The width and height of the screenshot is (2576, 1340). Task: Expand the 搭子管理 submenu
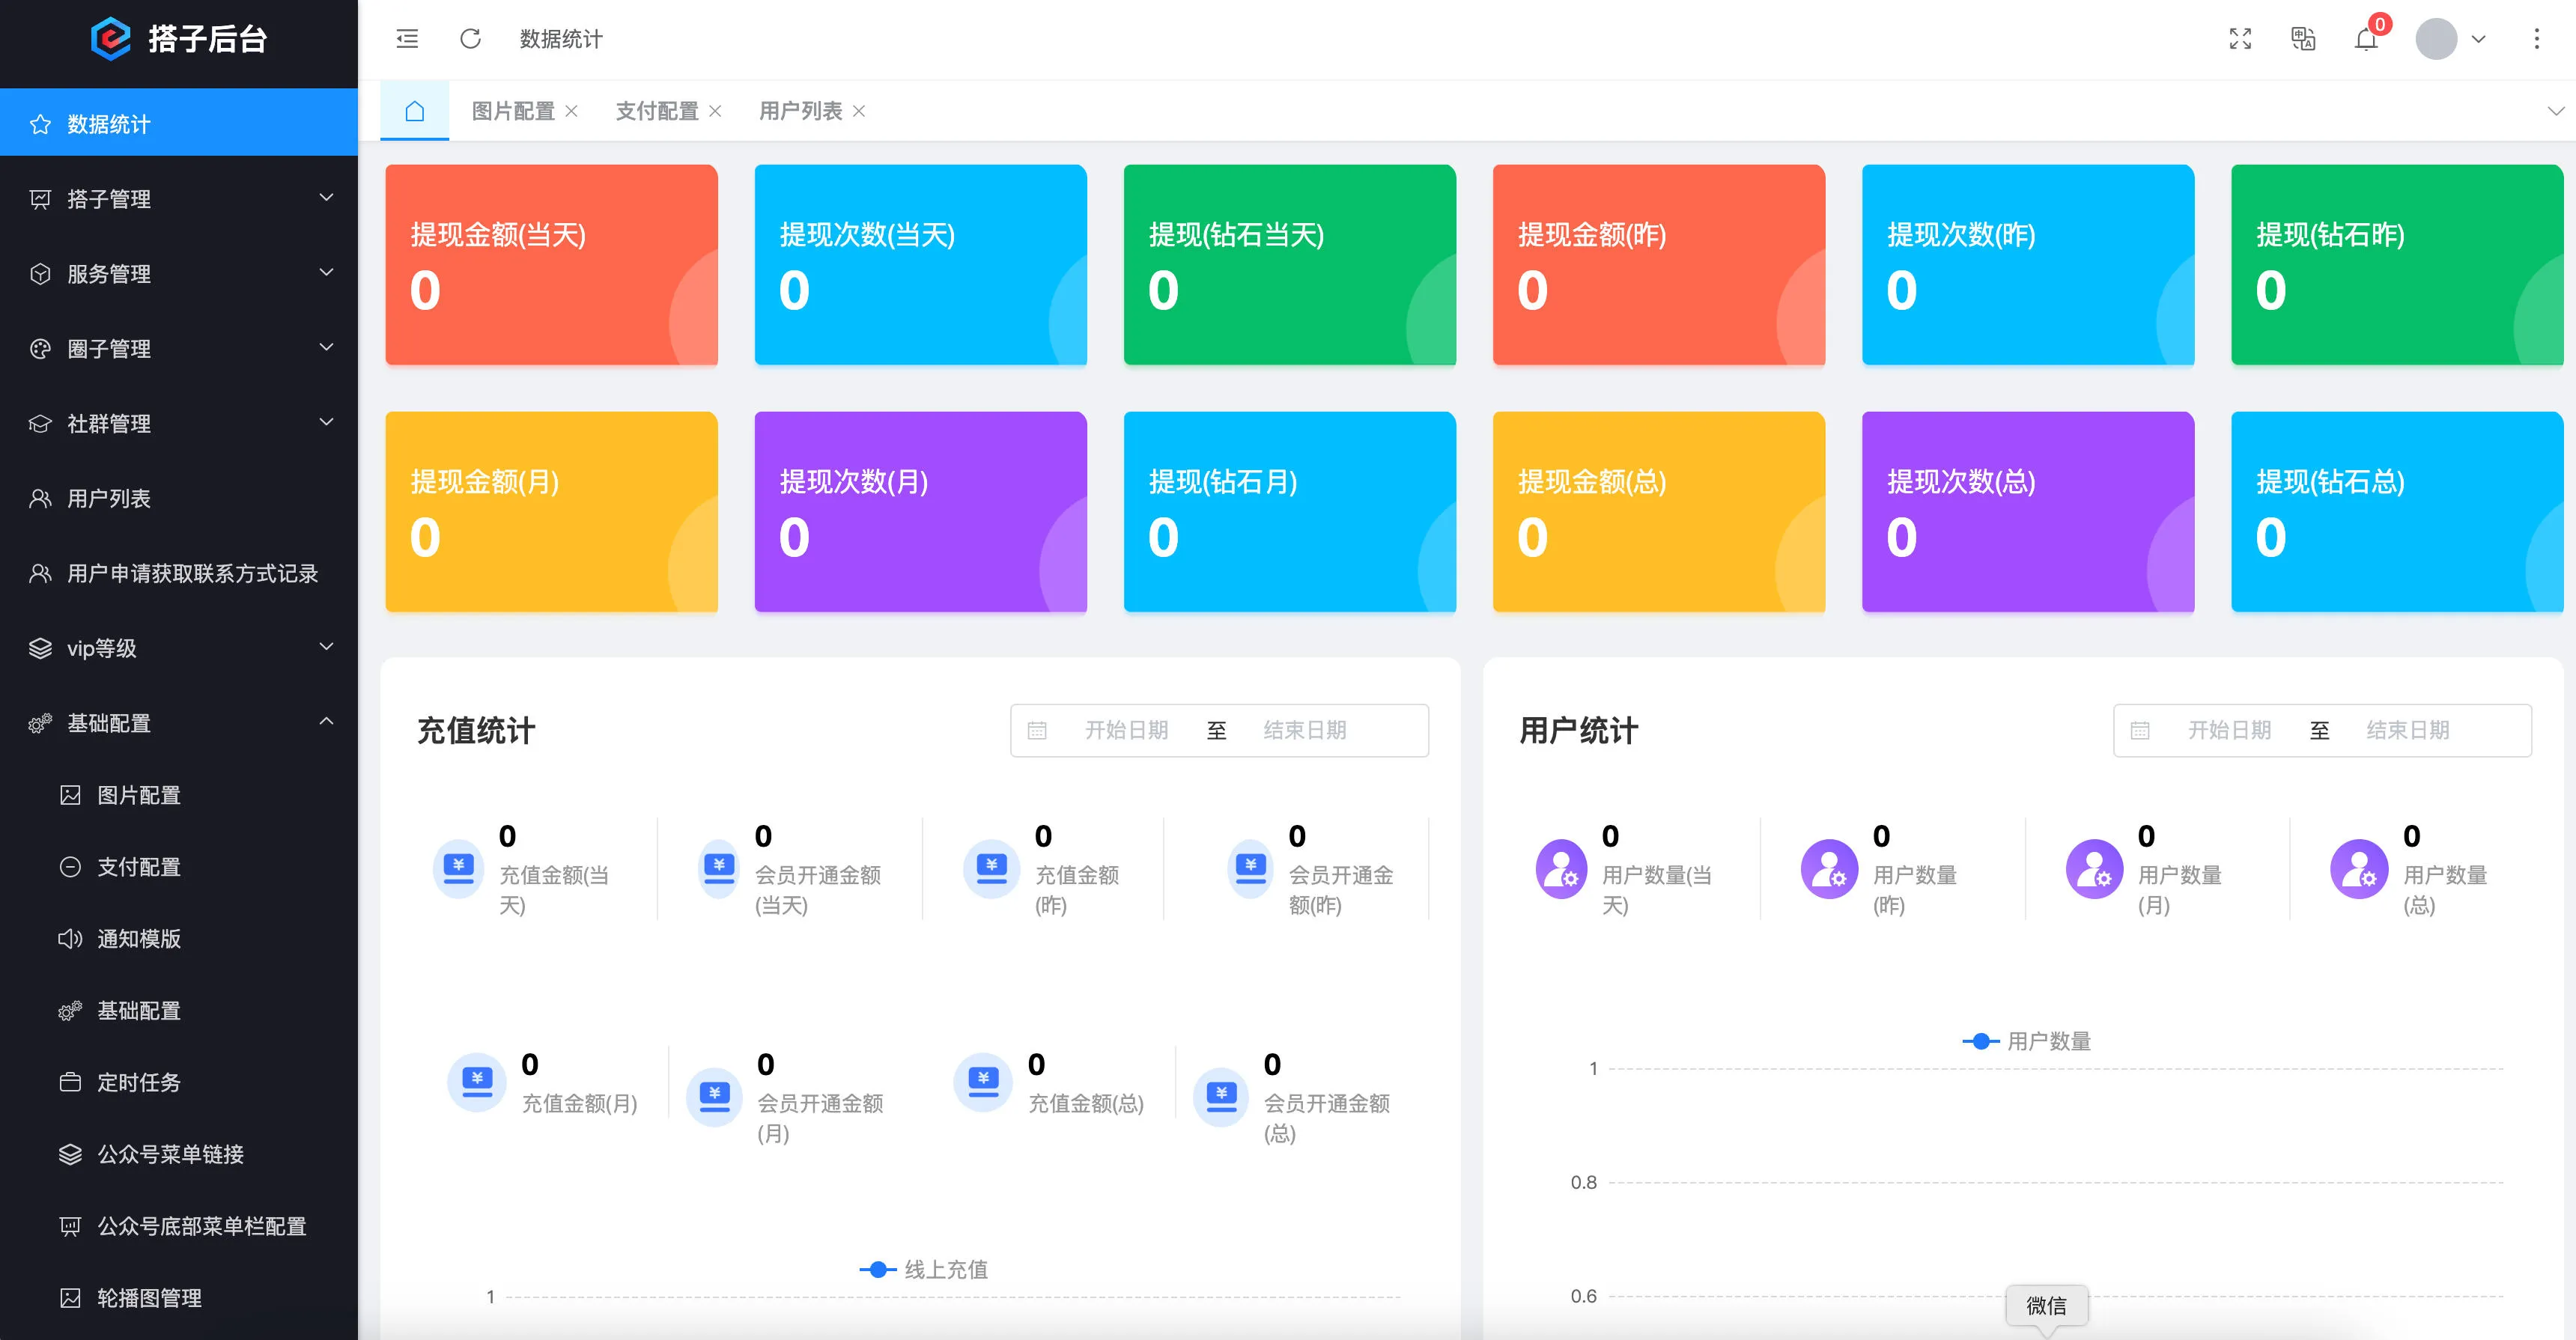[179, 198]
